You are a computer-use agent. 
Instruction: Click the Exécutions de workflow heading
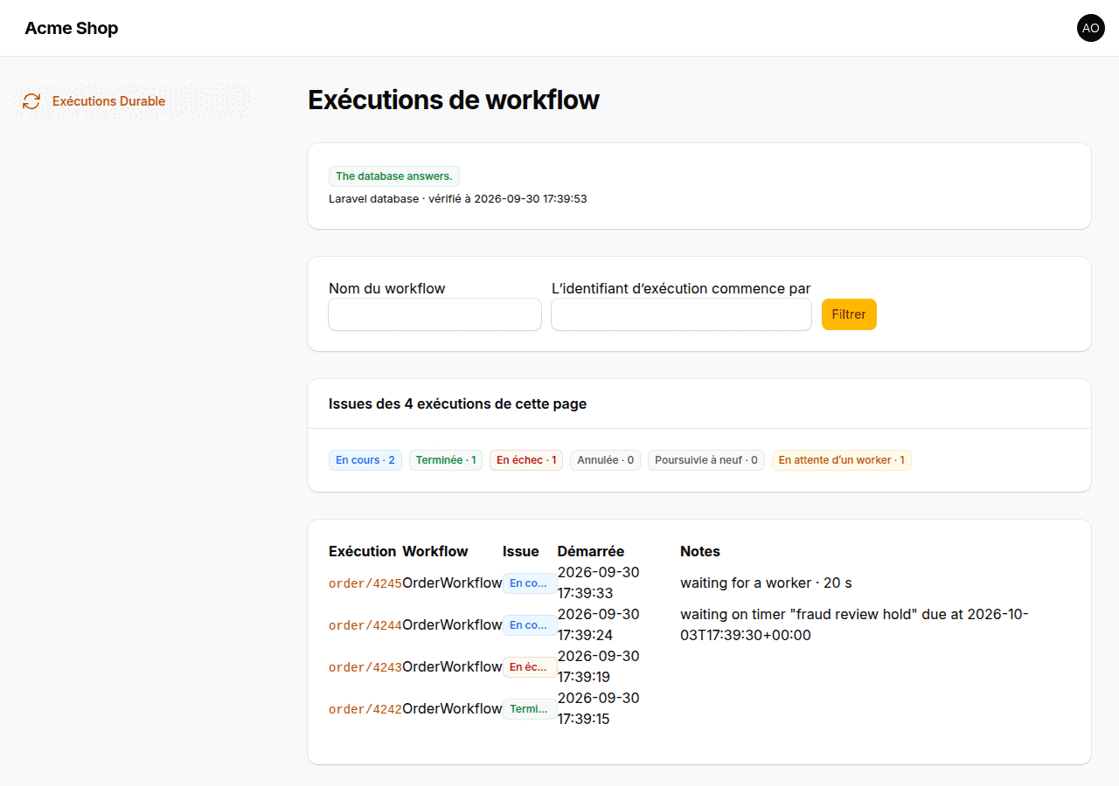454,100
